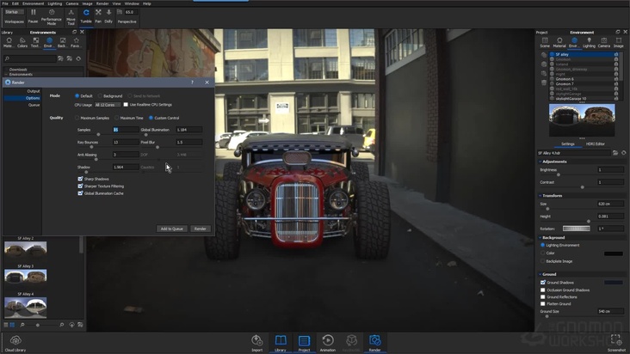Screen dimensions: 630x354
Task: Open the Materials library tab
Action: (x=9, y=42)
